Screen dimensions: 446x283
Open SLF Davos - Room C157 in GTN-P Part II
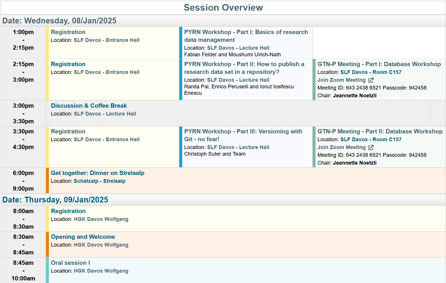tap(371, 139)
